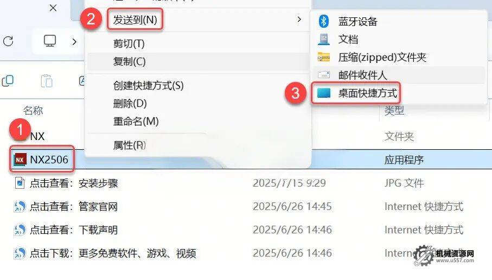
Task: Expand the breadcrumb chevron next to monitor
Action: (74, 41)
